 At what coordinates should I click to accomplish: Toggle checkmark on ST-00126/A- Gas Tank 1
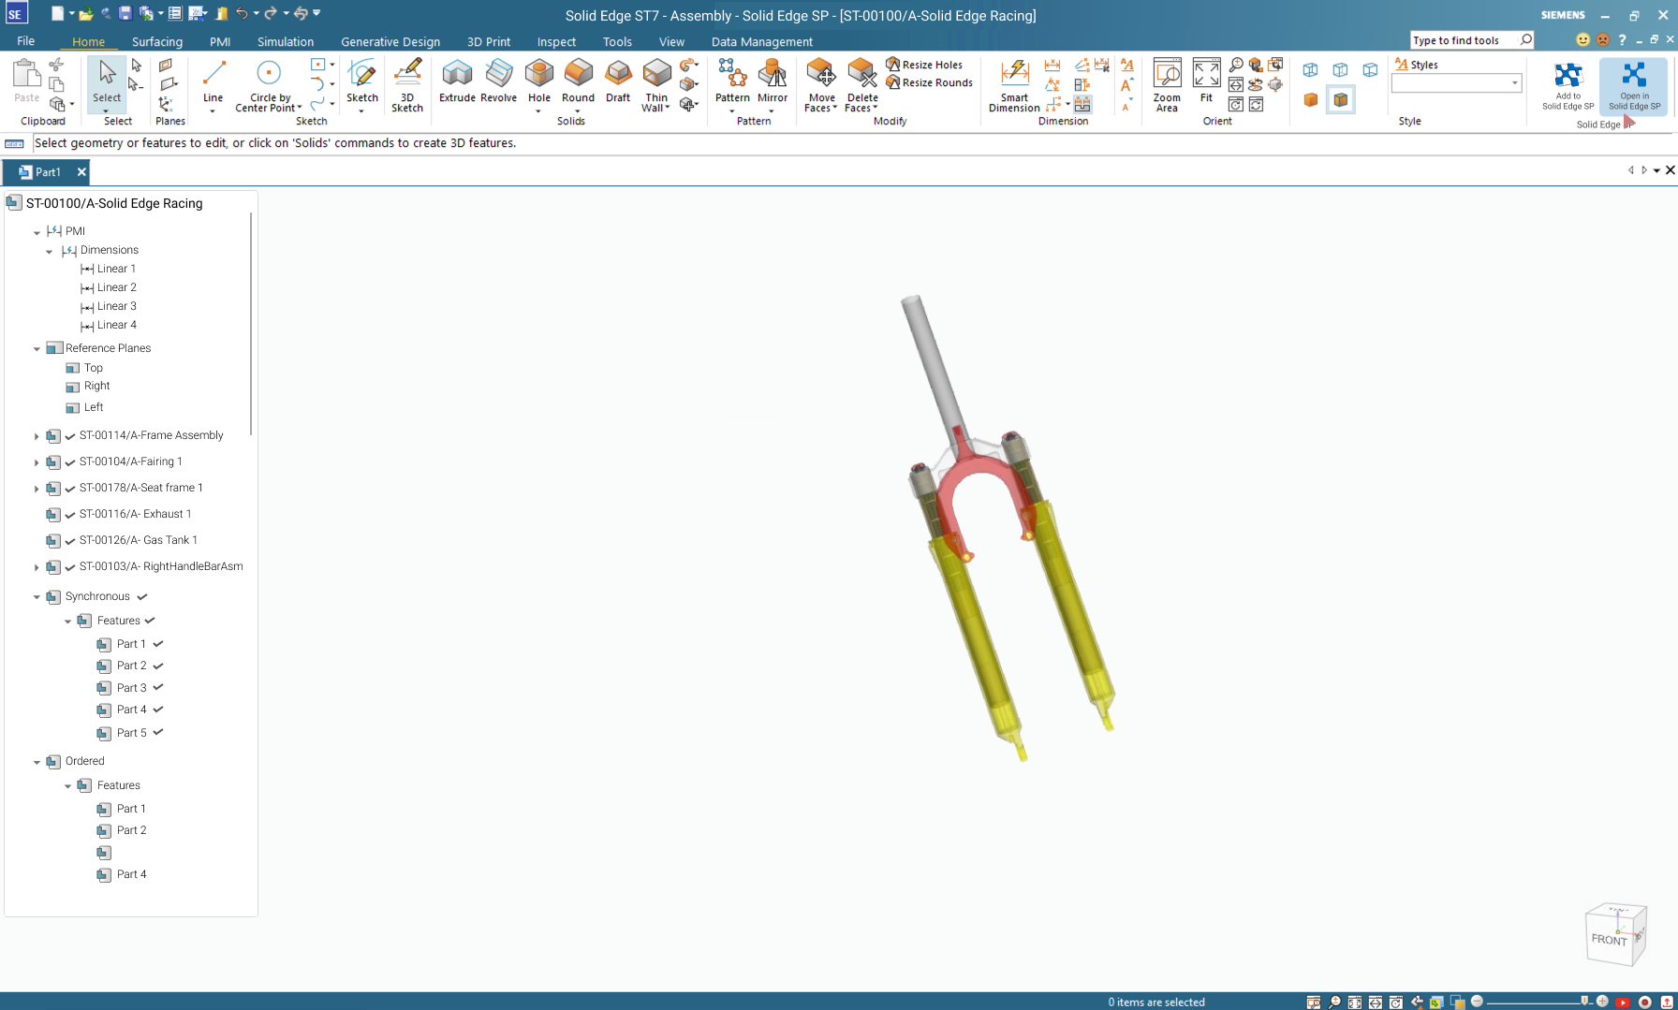pyautogui.click(x=70, y=541)
